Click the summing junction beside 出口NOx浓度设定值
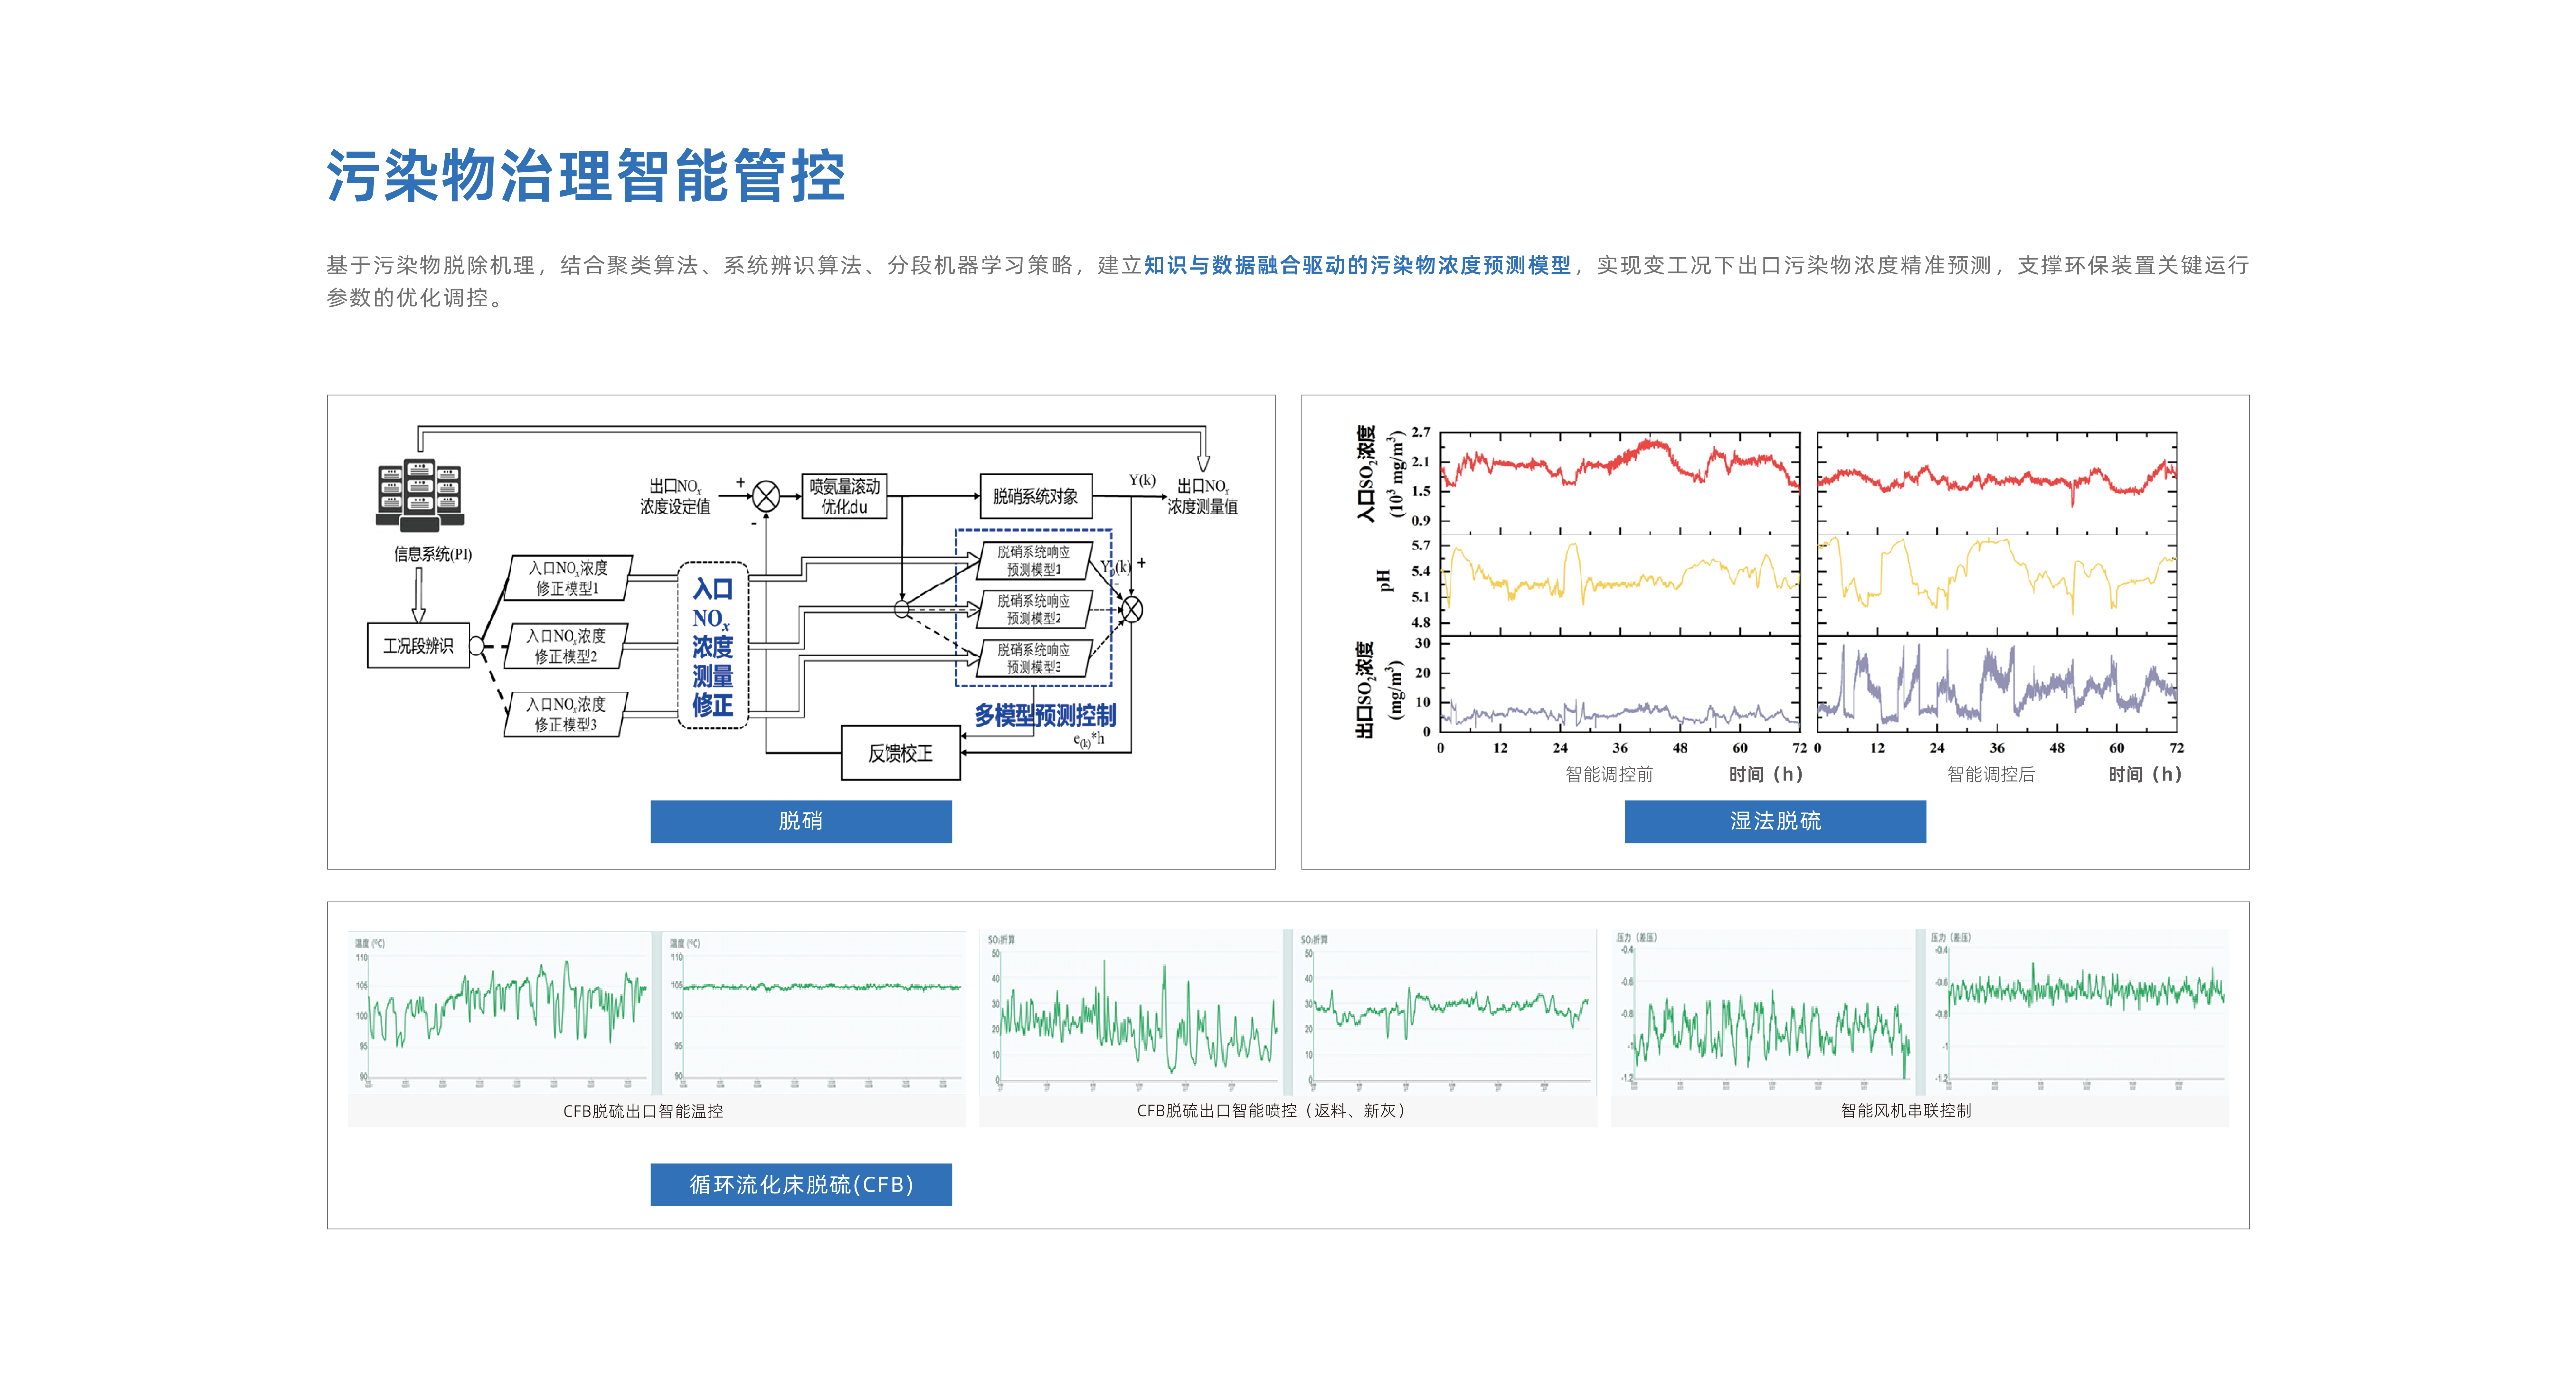2576x1377 pixels. coord(766,496)
